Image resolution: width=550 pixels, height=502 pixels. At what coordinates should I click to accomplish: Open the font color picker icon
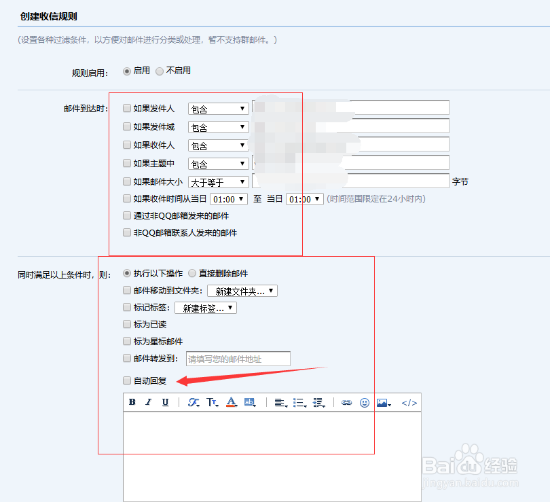232,402
